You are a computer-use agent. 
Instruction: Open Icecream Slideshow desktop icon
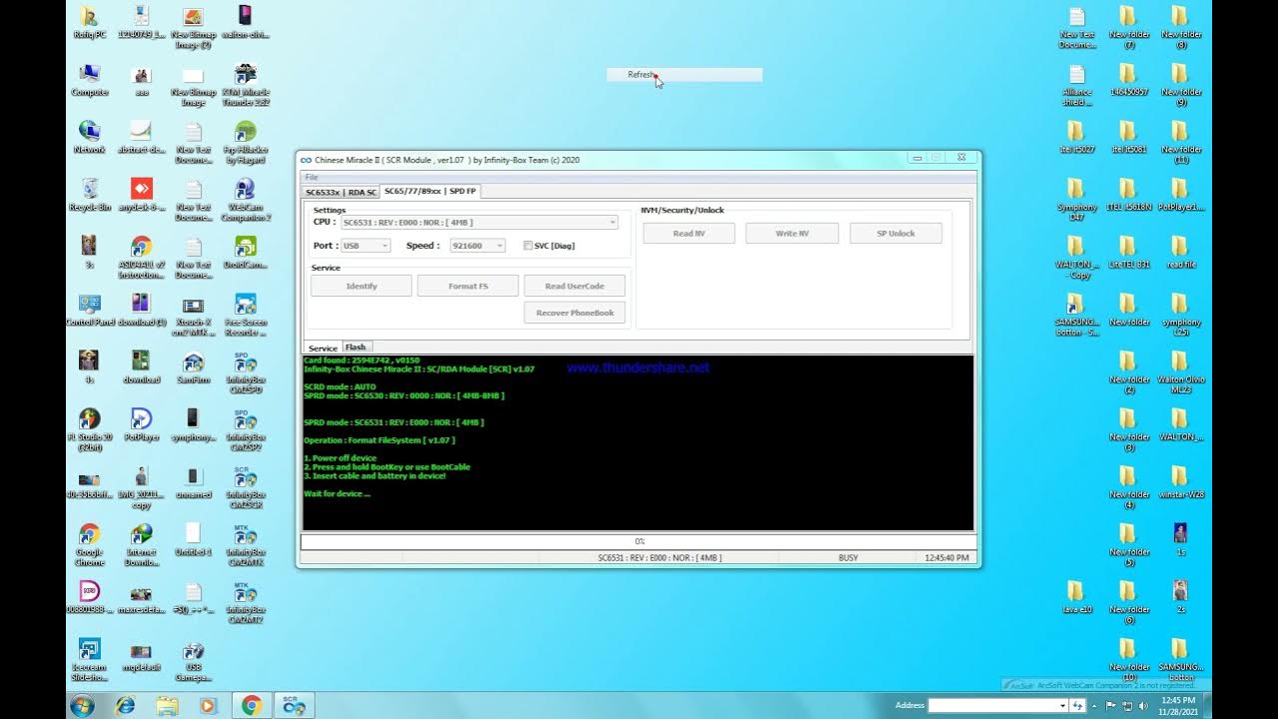tap(89, 658)
